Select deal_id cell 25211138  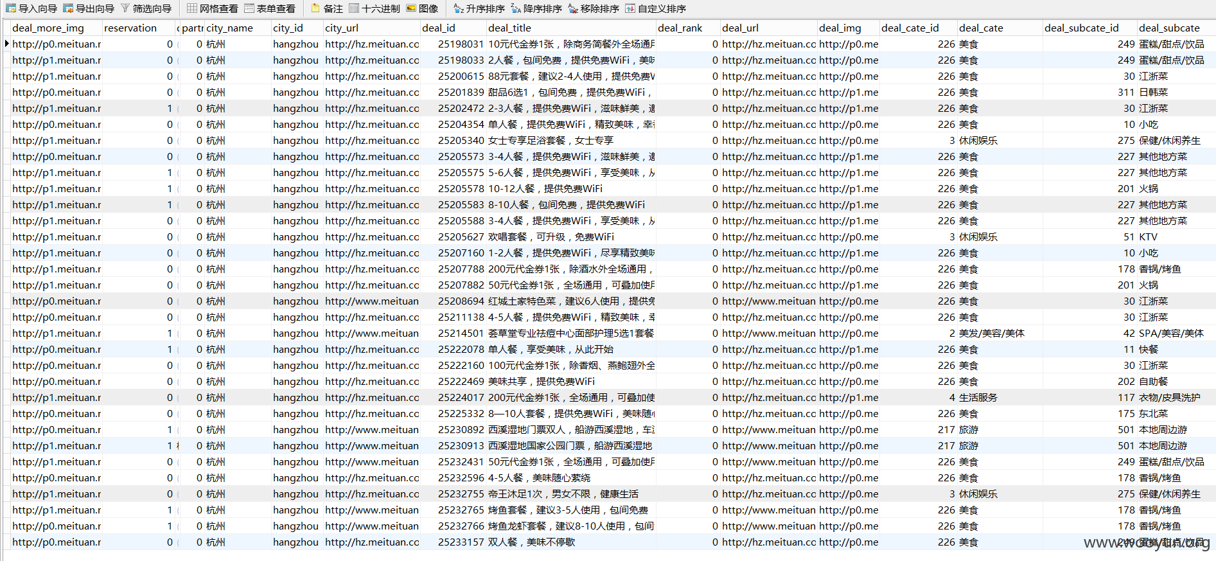click(453, 317)
